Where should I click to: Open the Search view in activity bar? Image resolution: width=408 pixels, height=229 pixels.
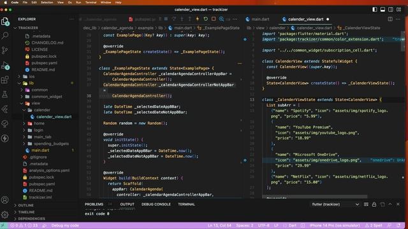[5, 36]
